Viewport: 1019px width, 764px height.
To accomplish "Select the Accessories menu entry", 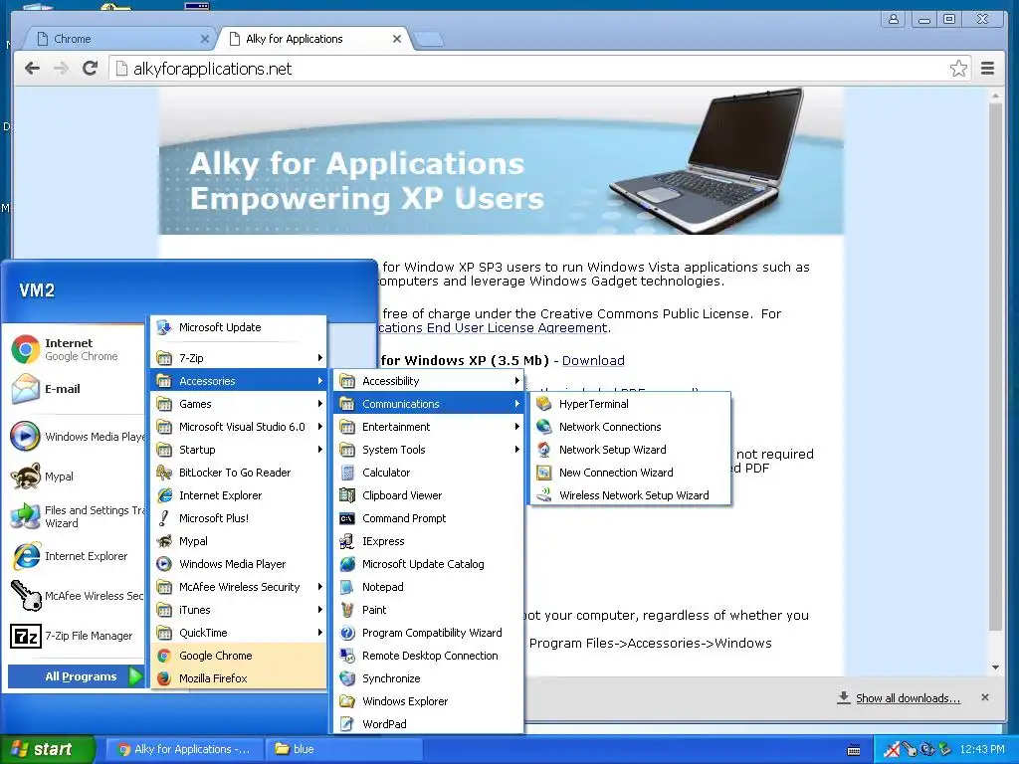I will [239, 381].
